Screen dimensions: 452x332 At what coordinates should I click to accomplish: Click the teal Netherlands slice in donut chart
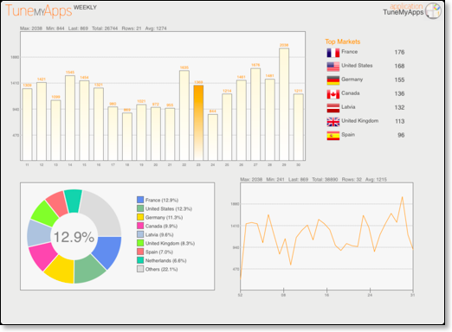click(73, 201)
